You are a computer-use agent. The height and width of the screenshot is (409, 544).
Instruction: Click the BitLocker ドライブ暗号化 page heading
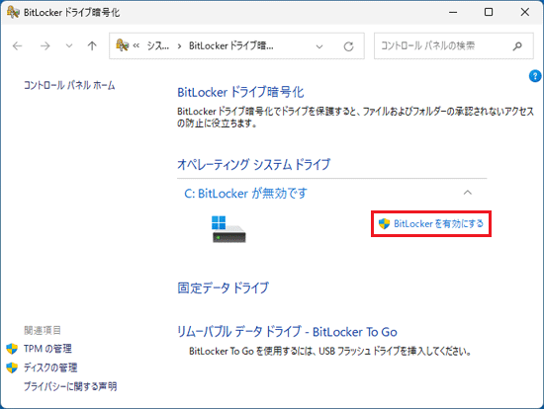[240, 92]
